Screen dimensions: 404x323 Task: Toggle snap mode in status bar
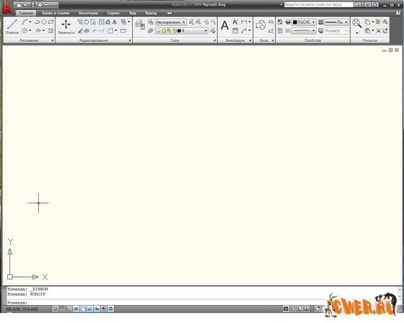tap(55, 309)
